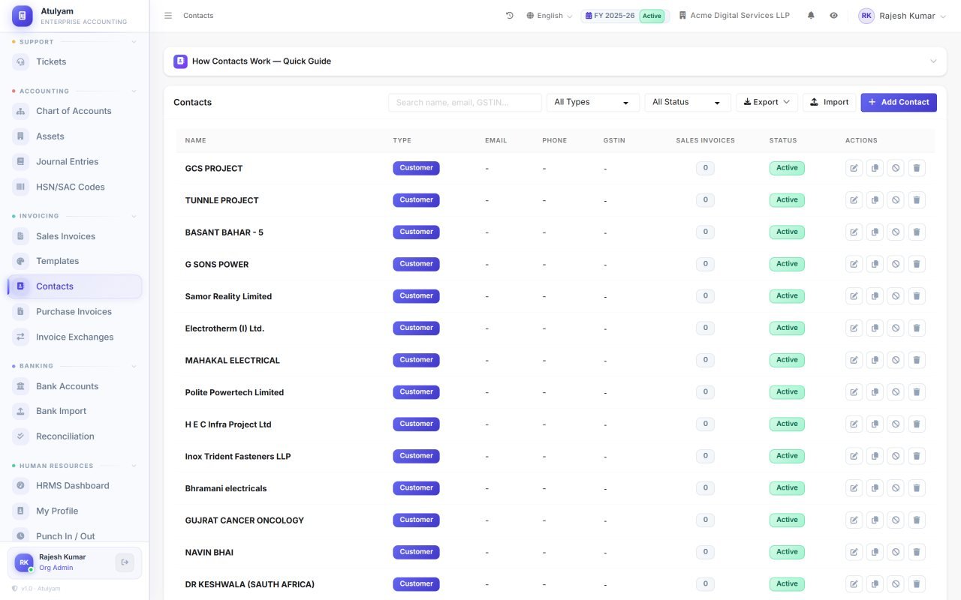Open the English language selector
Image resolution: width=961 pixels, height=600 pixels.
(x=550, y=16)
